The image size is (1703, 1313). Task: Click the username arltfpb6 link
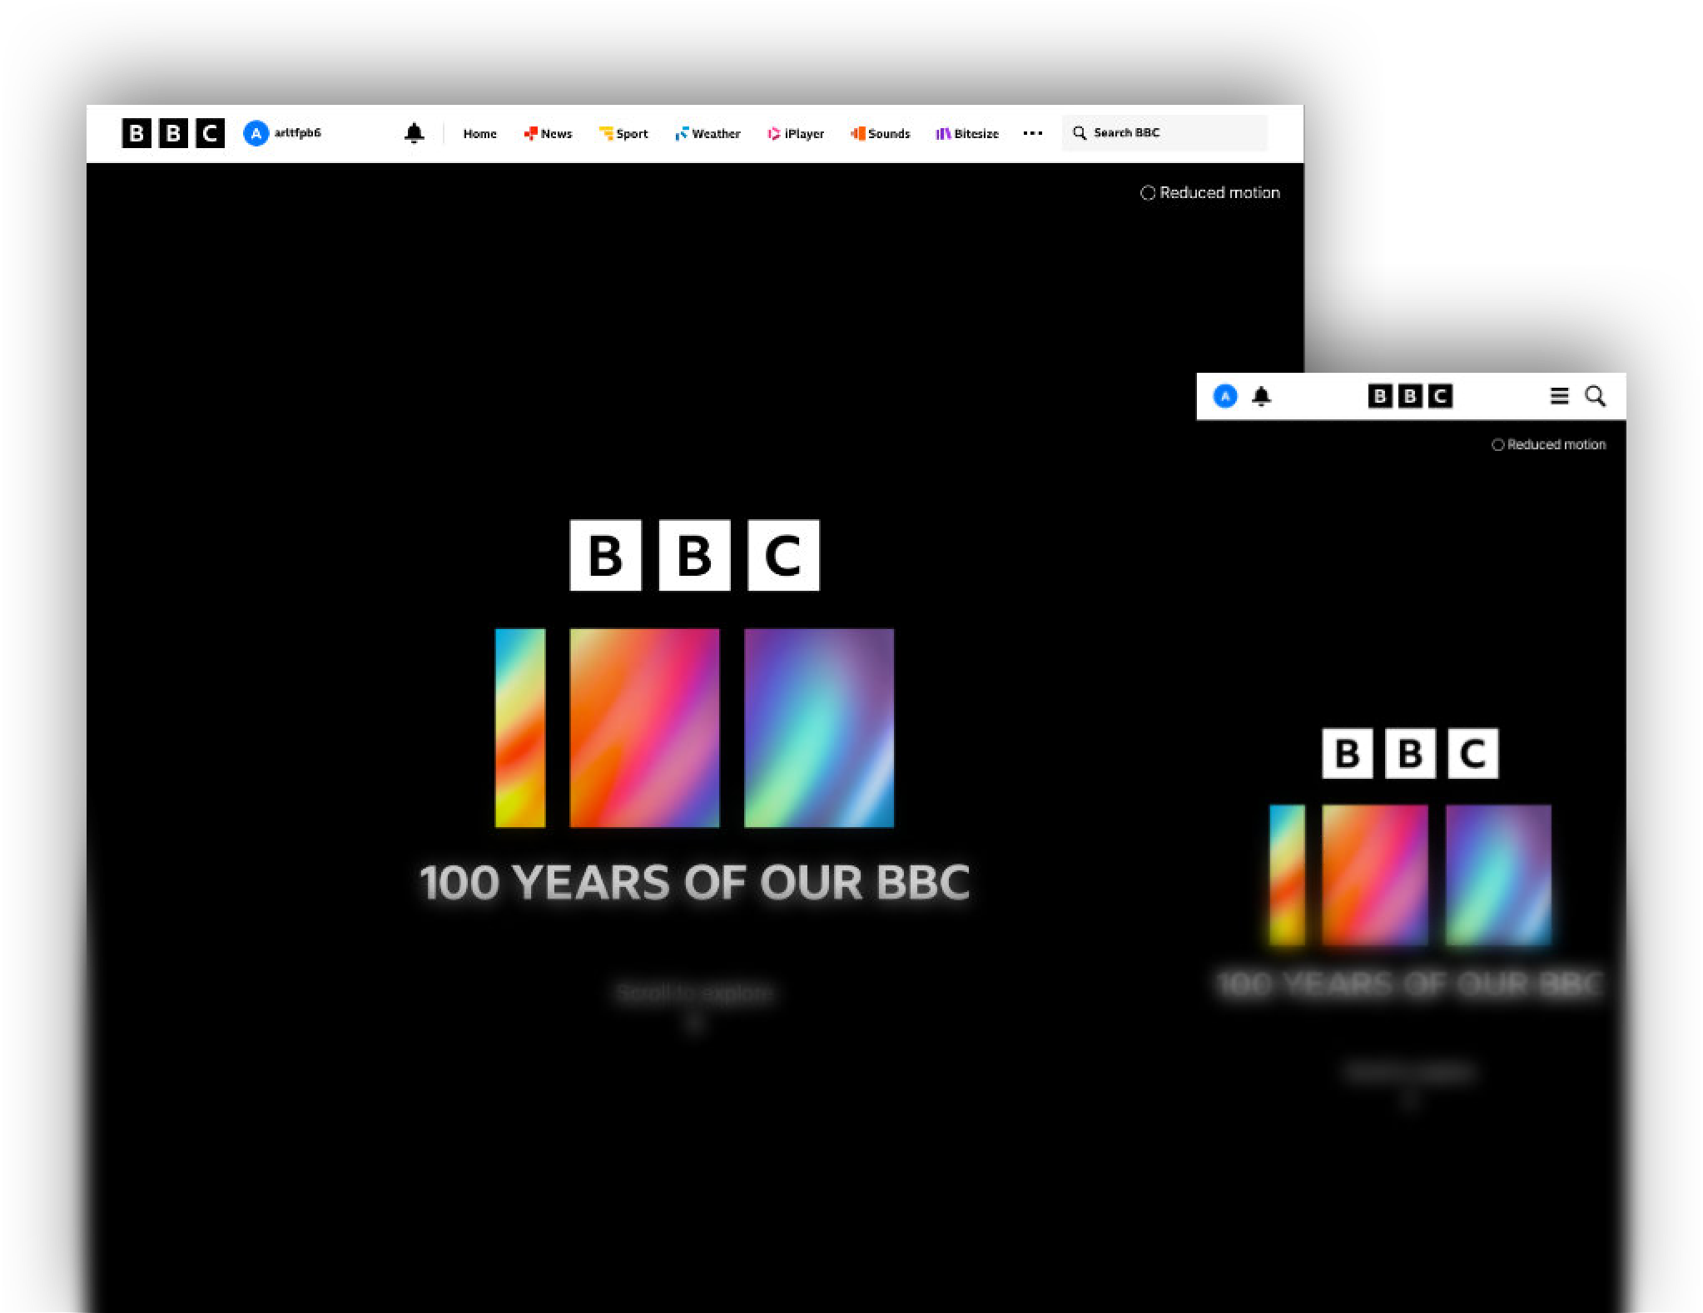[297, 133]
